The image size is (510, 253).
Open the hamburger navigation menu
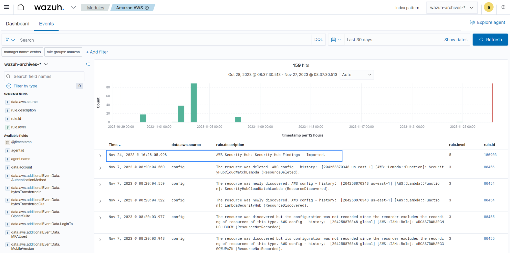[x=6, y=7]
